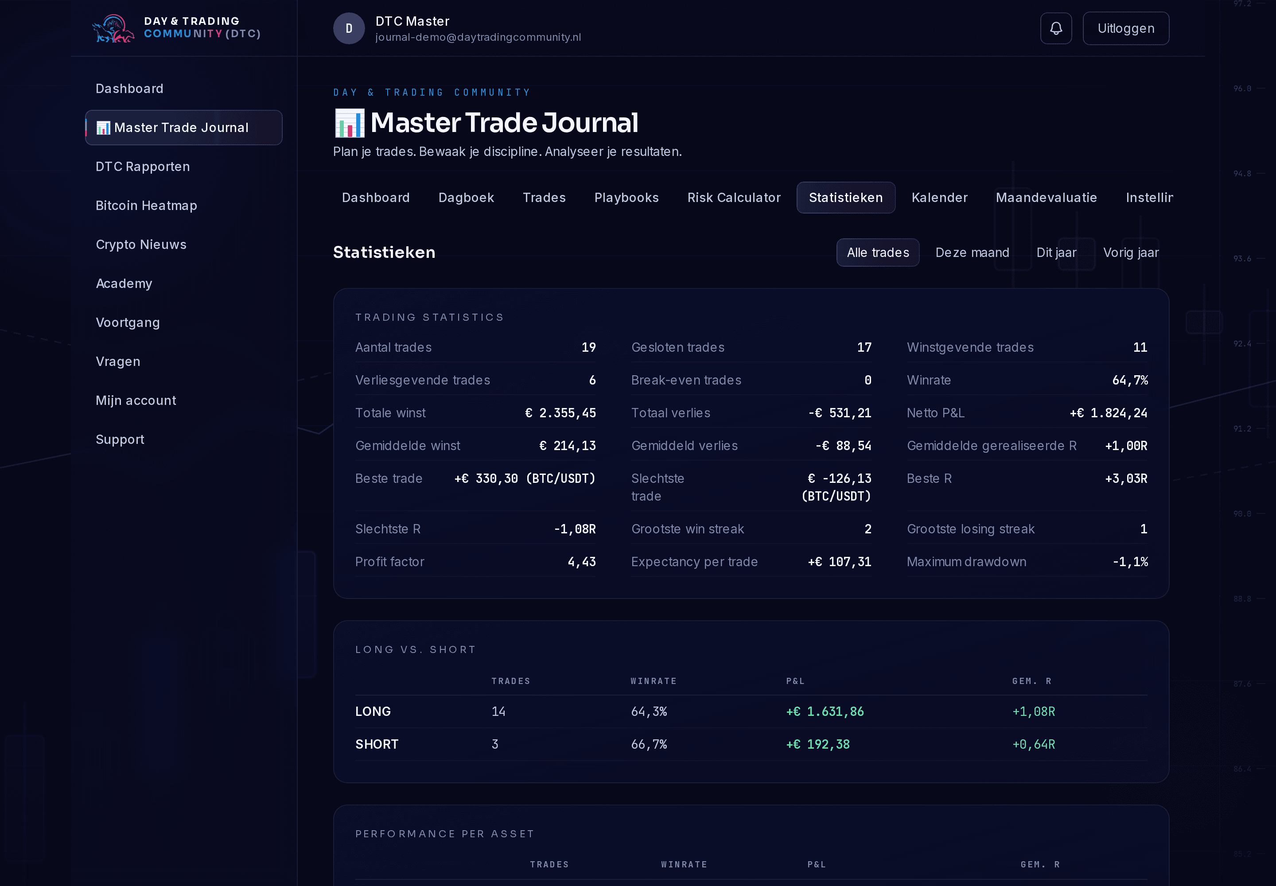Click the Winrate value 64,7%
The image size is (1276, 886).
[x=1130, y=380]
